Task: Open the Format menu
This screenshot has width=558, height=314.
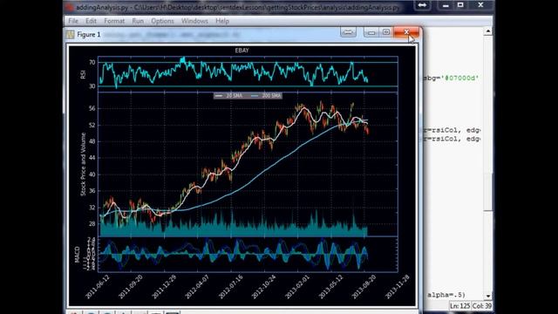Action: 114,21
